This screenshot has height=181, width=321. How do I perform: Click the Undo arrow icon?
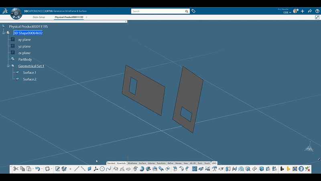[x=37, y=169]
